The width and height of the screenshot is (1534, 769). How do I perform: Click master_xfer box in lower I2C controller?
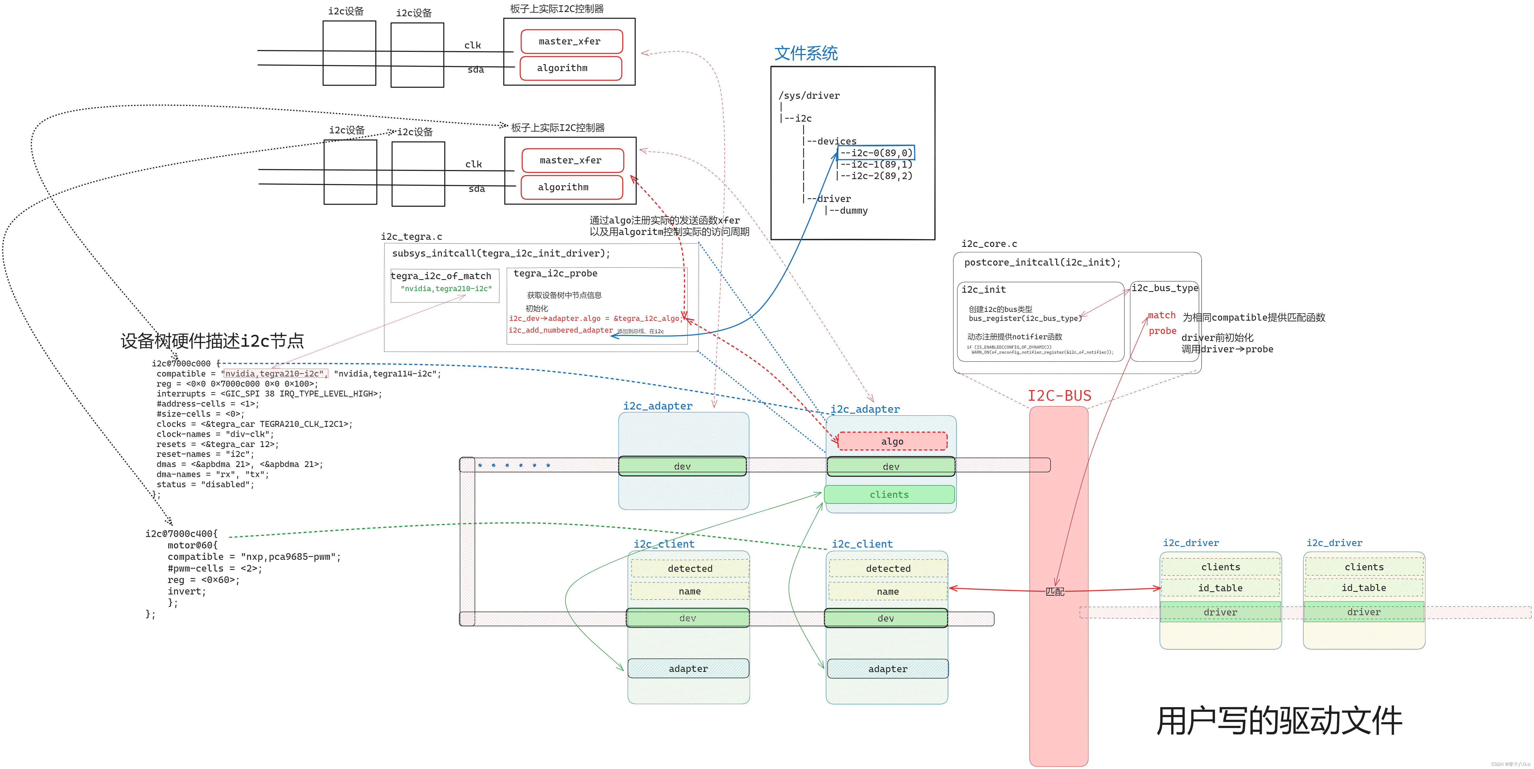[x=573, y=161]
